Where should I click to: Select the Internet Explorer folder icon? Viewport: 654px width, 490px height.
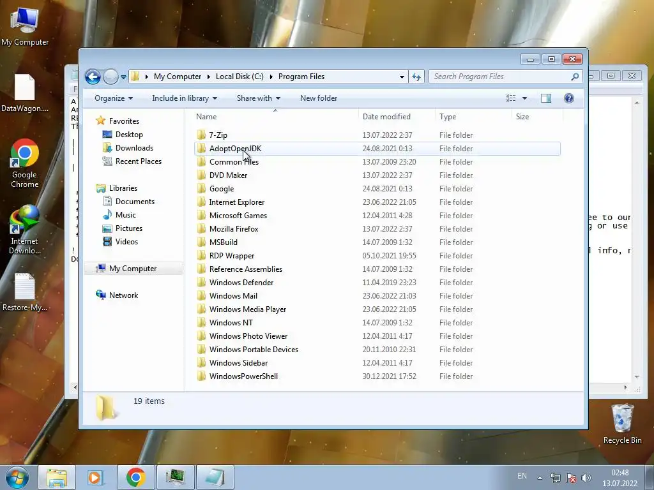click(201, 202)
